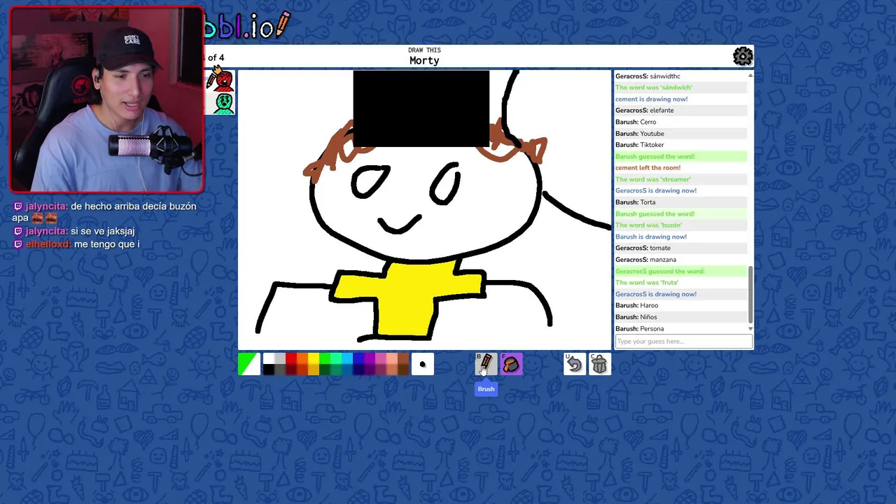Screen dimensions: 896x504
Task: Click chat message 'The word was 'sándwich''
Action: pos(654,87)
